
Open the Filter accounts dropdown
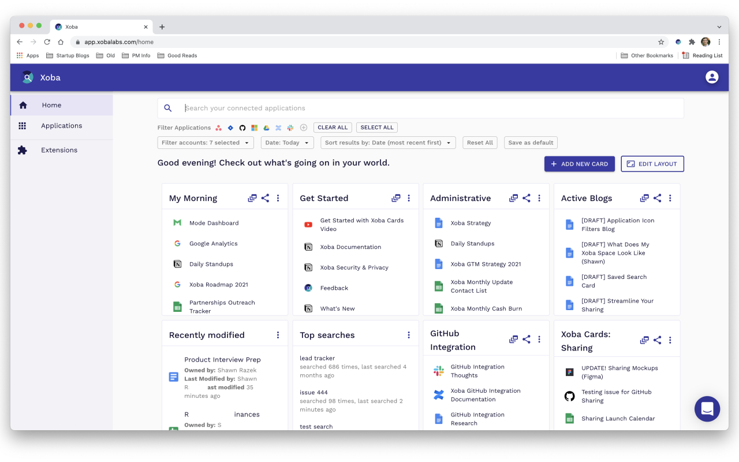206,143
